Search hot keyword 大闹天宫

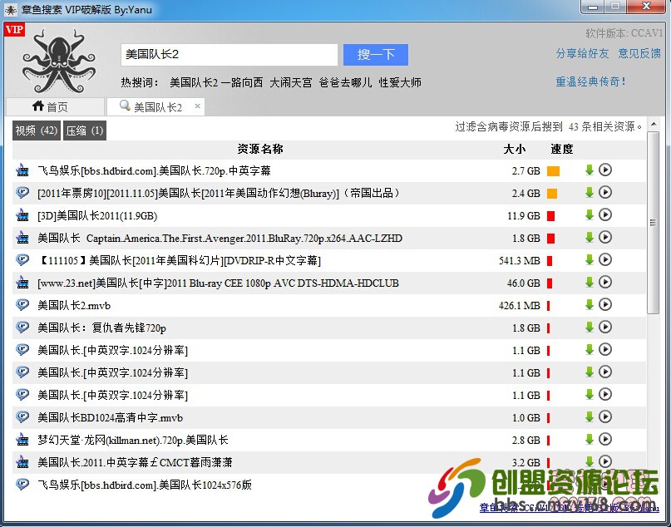click(291, 82)
